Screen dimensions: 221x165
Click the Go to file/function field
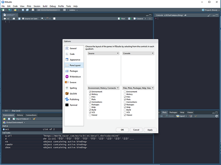tap(48, 10)
